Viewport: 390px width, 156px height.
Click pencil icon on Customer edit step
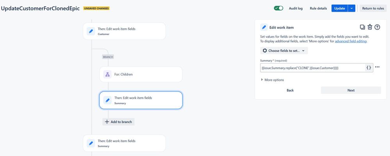(x=91, y=31)
